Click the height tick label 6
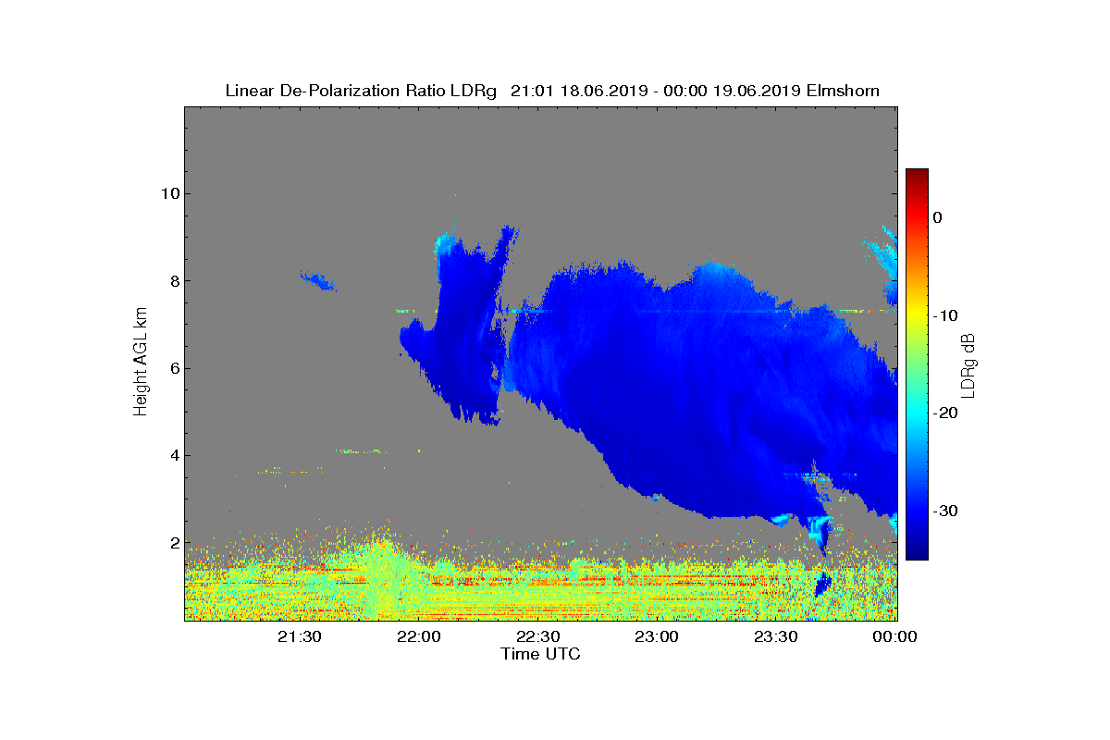 click(173, 368)
